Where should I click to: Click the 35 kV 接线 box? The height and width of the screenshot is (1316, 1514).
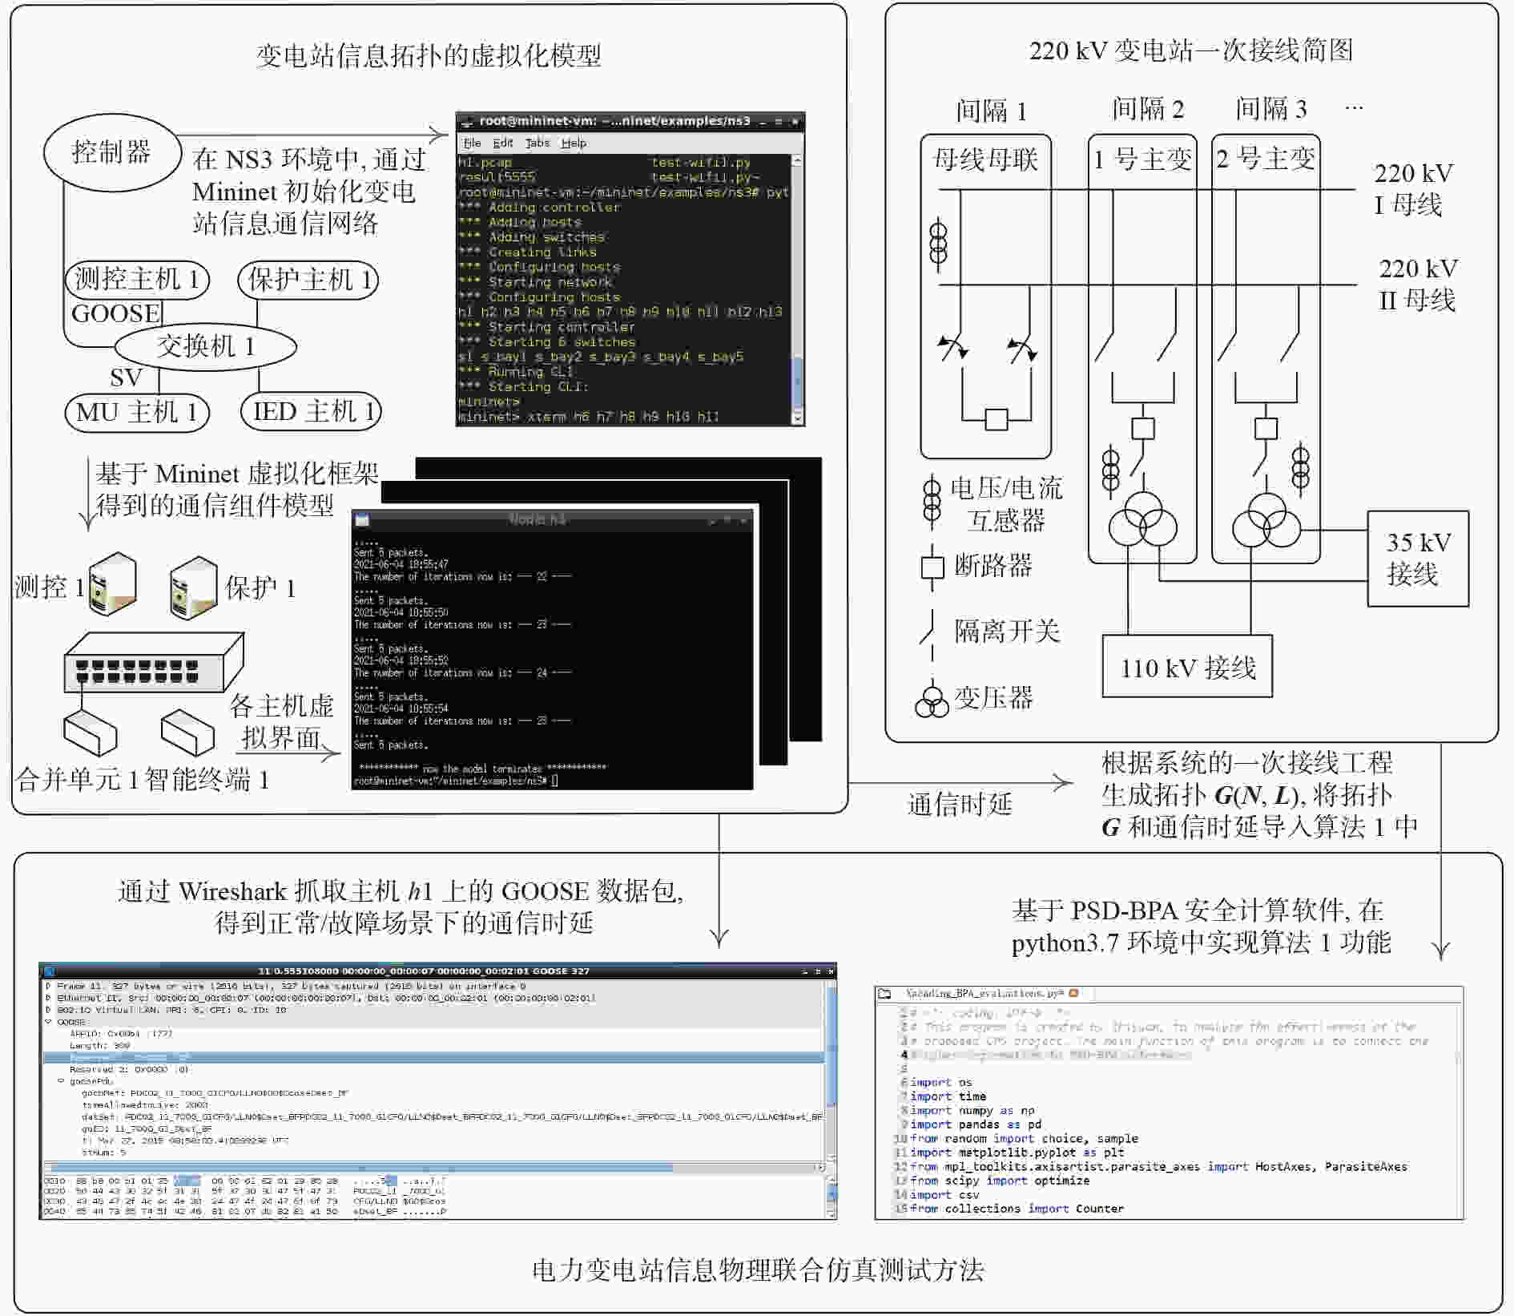[1418, 559]
